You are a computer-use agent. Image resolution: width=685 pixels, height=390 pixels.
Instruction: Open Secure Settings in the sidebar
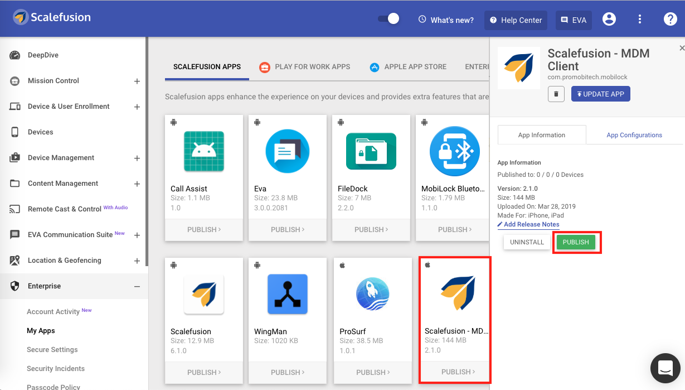pyautogui.click(x=52, y=350)
